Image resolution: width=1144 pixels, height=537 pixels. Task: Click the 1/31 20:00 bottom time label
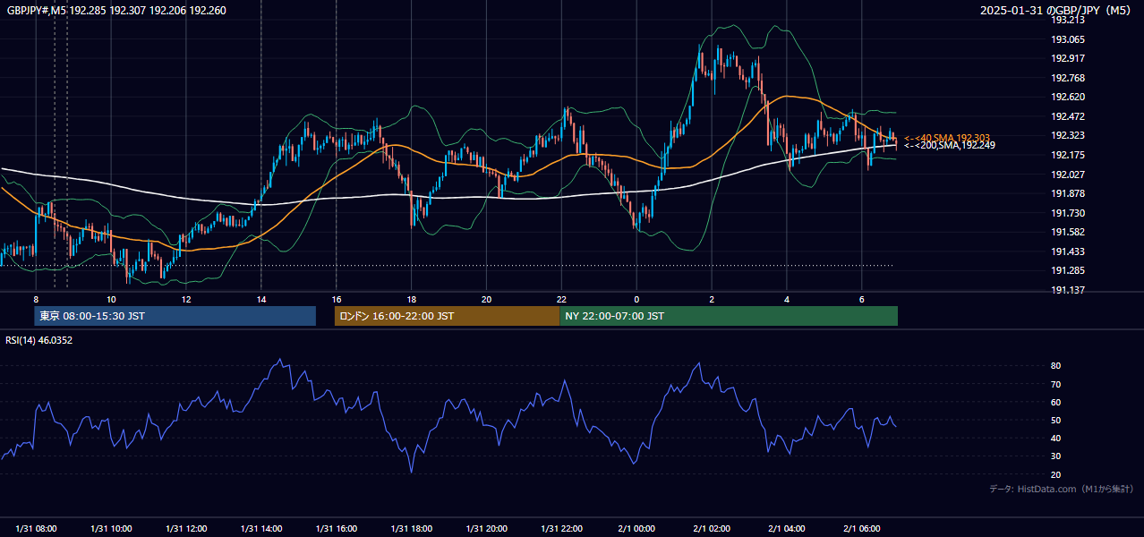click(x=486, y=529)
